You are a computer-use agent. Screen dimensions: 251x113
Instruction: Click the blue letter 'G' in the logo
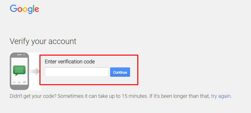coord(13,9)
